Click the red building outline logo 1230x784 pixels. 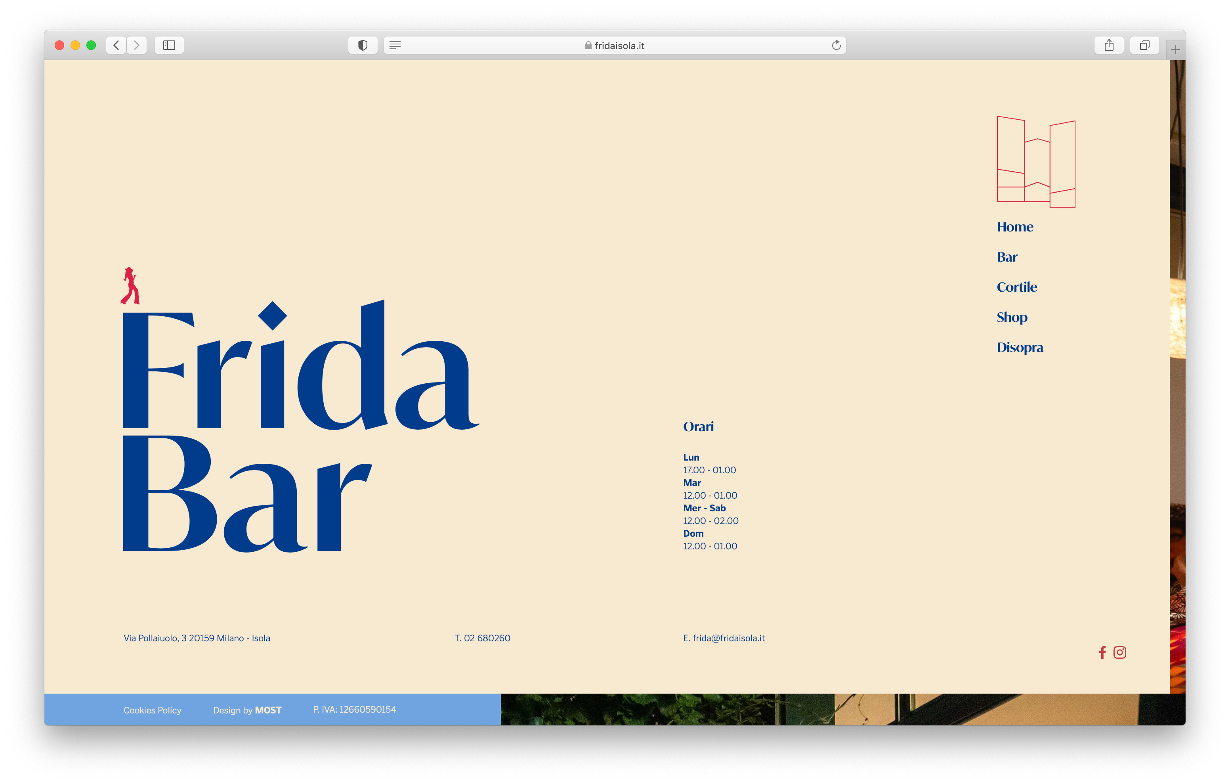pos(1035,162)
